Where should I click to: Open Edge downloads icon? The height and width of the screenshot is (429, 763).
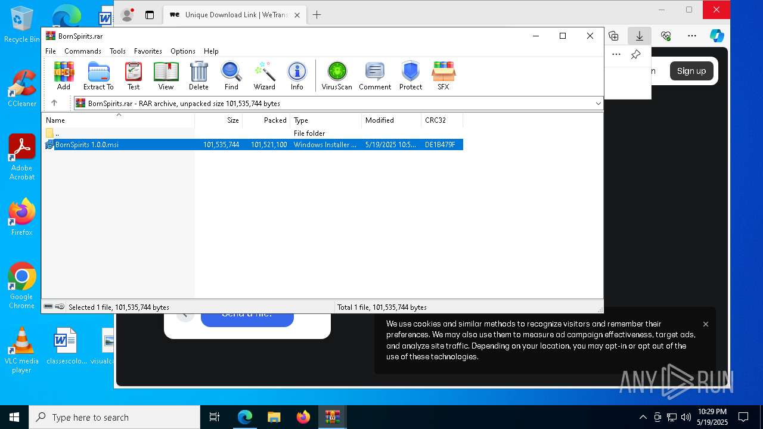(x=640, y=36)
